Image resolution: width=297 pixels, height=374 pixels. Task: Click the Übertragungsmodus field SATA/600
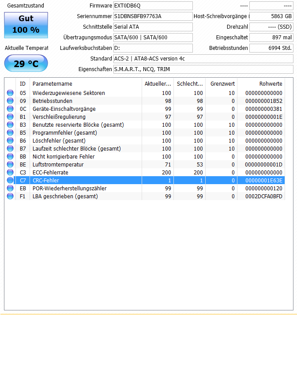coord(153,38)
